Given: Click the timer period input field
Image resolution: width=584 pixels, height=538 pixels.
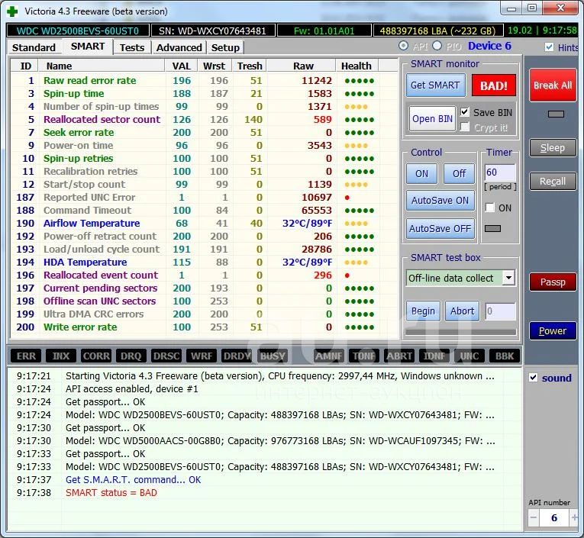Looking at the screenshot, I should (x=500, y=173).
